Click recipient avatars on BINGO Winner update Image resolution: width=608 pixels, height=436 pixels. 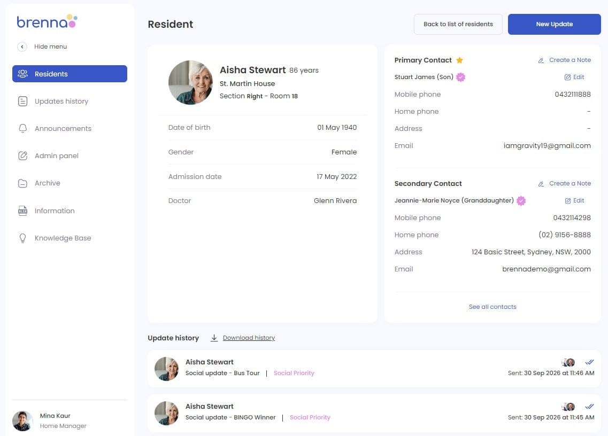click(568, 407)
